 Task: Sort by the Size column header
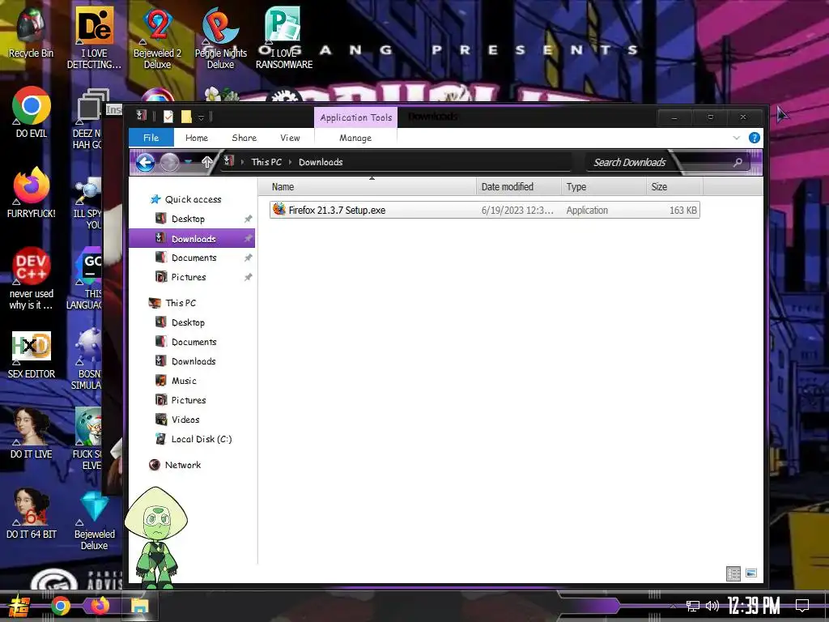click(674, 187)
